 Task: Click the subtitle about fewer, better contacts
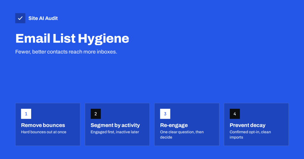66,52
